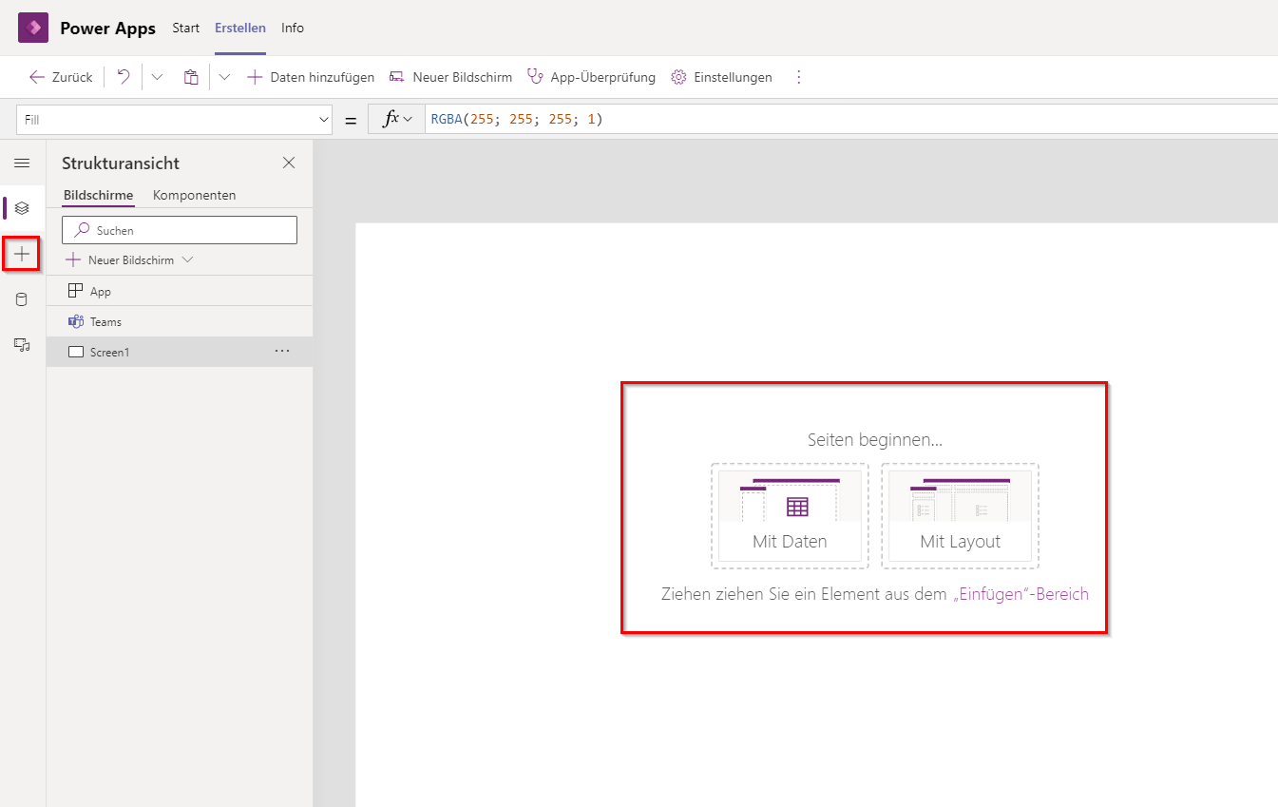Viewport: 1278px width, 807px height.
Task: Click the hamburger menu icon above the sidebar
Action: point(22,163)
